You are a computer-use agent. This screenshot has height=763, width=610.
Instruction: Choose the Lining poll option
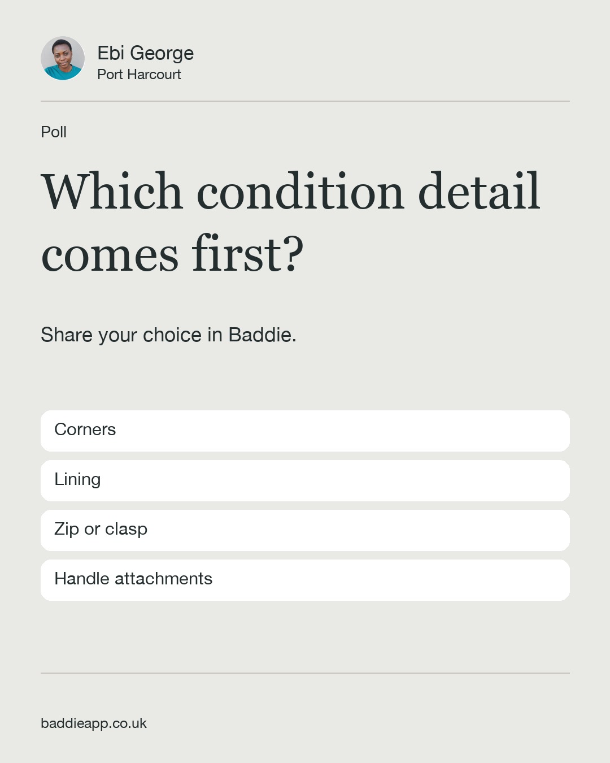tap(305, 480)
